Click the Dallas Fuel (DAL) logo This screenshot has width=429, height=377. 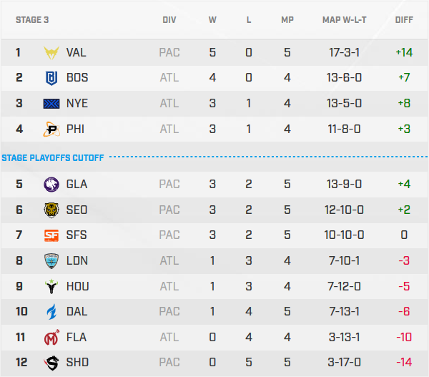52,312
